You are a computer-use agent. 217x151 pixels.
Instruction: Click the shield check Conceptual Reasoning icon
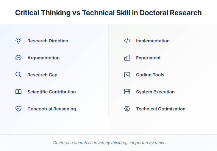(x=18, y=109)
